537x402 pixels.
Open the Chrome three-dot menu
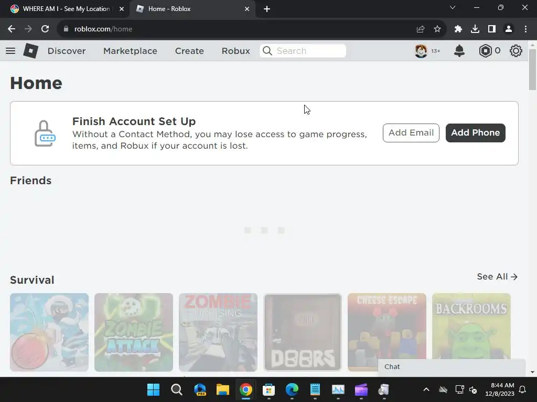tap(525, 29)
